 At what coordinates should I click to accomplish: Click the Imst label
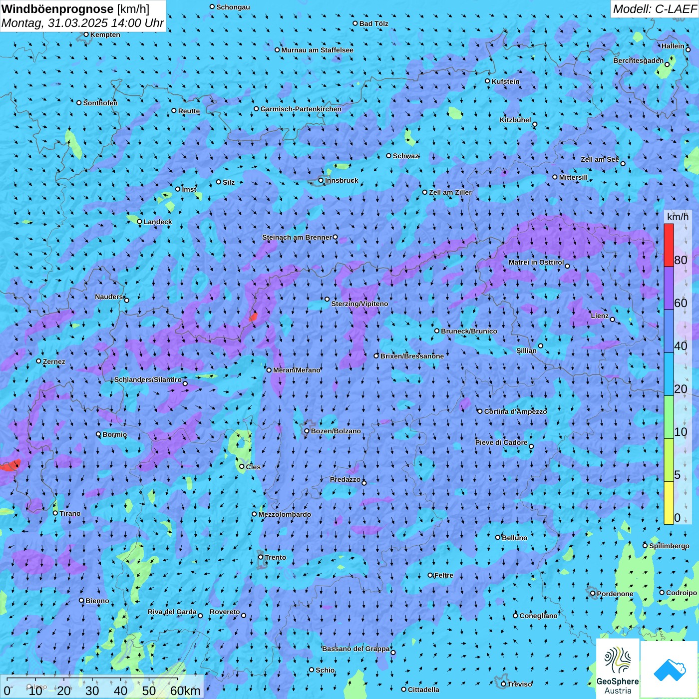click(189, 189)
